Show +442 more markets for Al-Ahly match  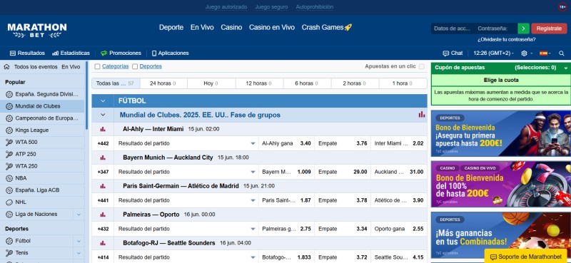coord(103,143)
